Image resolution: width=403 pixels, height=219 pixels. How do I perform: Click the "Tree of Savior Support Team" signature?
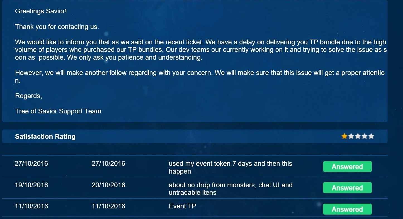(58, 111)
